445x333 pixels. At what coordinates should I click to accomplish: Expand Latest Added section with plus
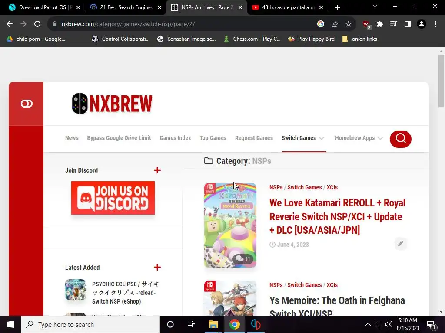click(157, 267)
